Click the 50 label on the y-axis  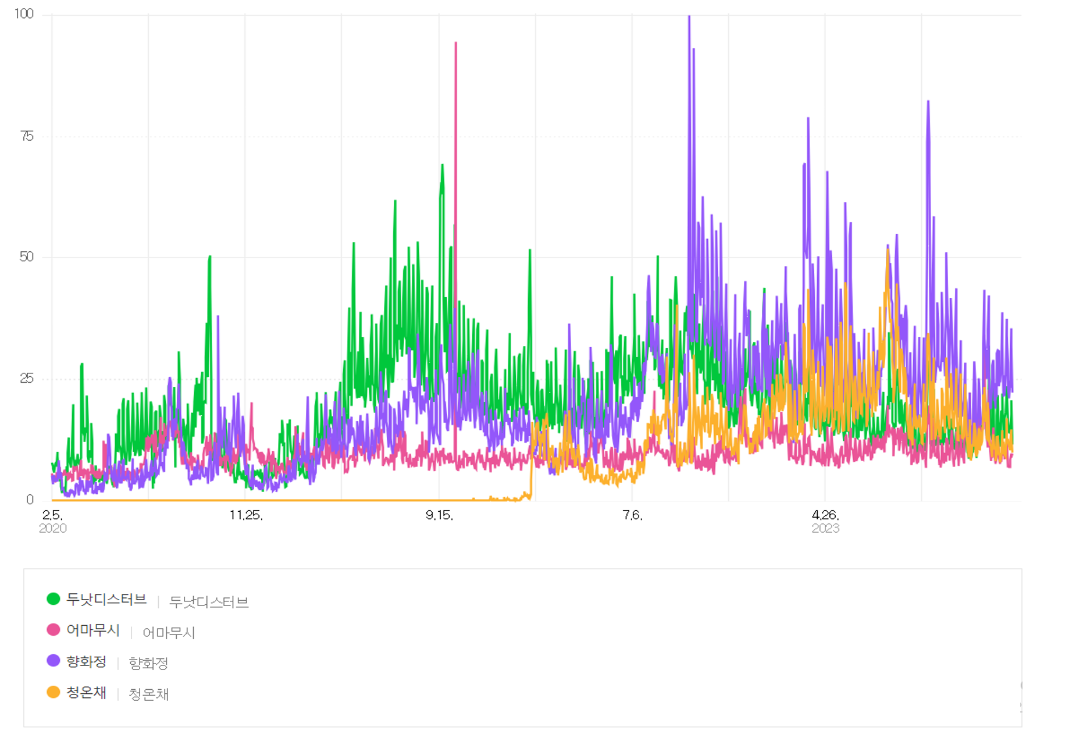click(x=27, y=257)
